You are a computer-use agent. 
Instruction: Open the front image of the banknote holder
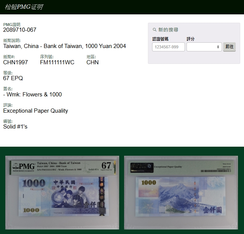pos(62,192)
